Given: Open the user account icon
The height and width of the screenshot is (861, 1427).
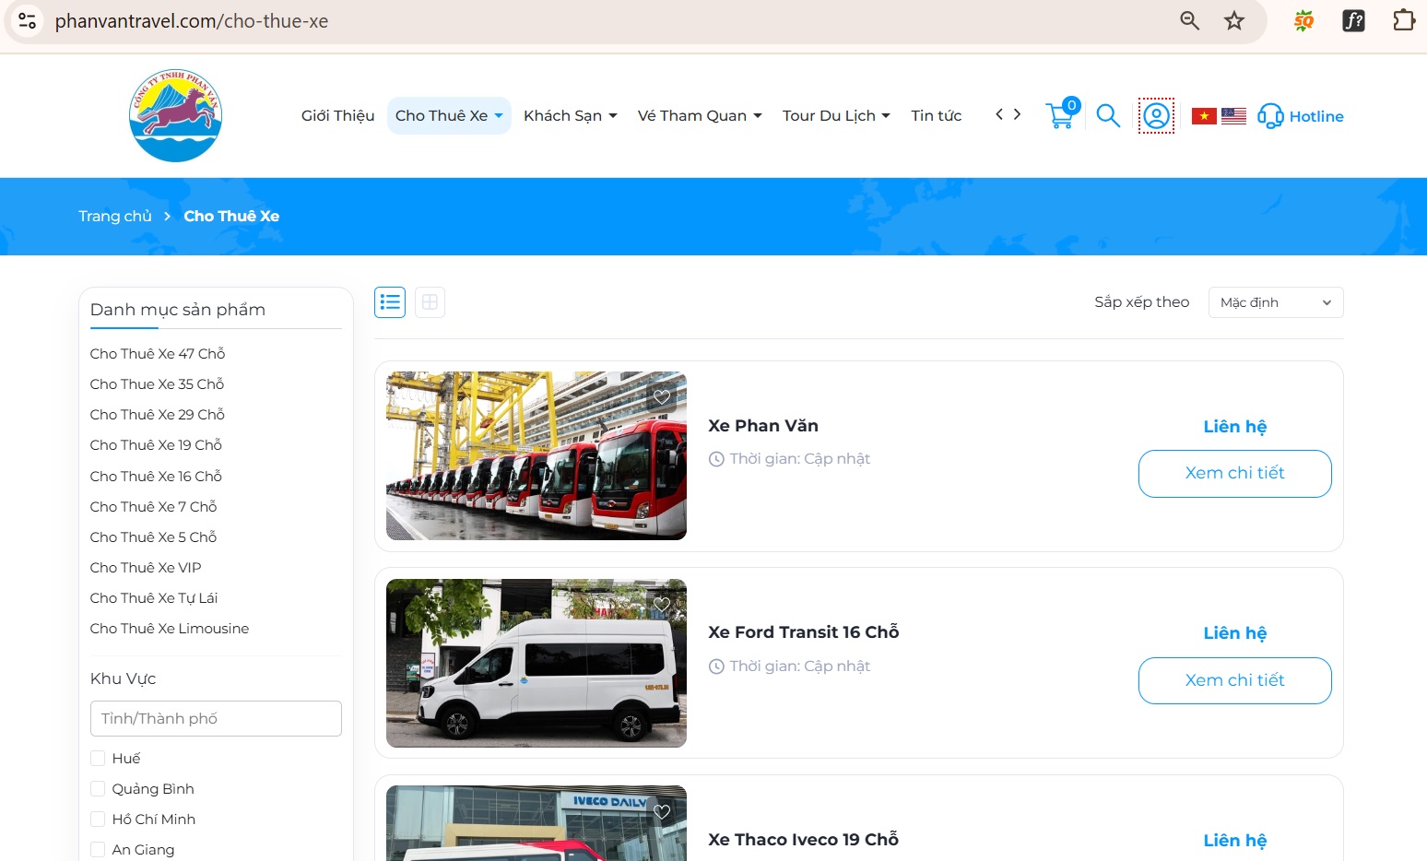Looking at the screenshot, I should [x=1156, y=115].
